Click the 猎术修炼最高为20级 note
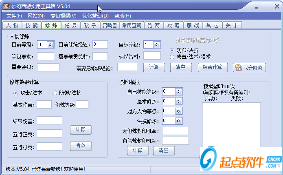The width and height of the screenshot is (283, 175). pos(198,40)
